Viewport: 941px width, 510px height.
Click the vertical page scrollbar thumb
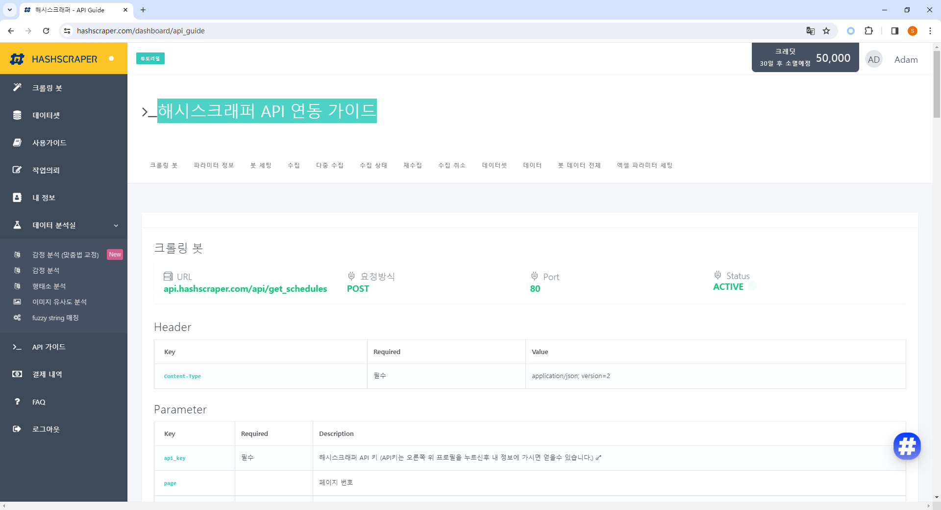click(x=937, y=83)
